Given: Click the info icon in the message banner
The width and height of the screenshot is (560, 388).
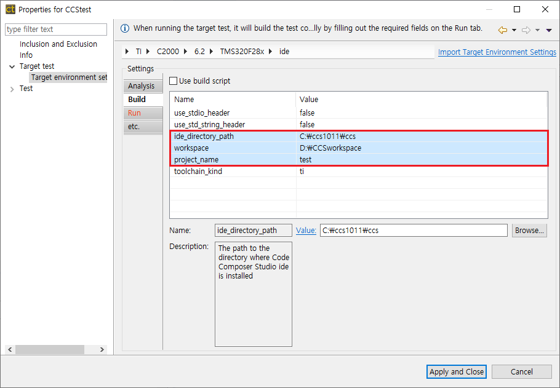Looking at the screenshot, I should [x=126, y=29].
